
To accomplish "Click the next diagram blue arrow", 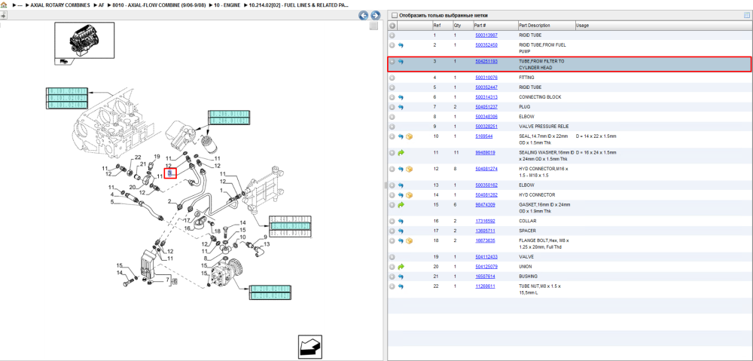I will pos(376,15).
